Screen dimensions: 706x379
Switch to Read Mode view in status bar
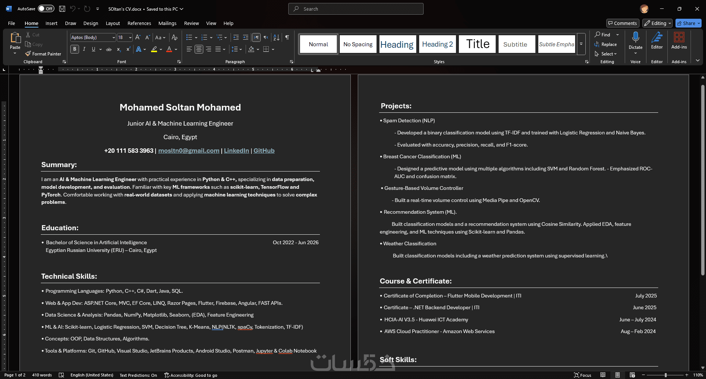[603, 375]
